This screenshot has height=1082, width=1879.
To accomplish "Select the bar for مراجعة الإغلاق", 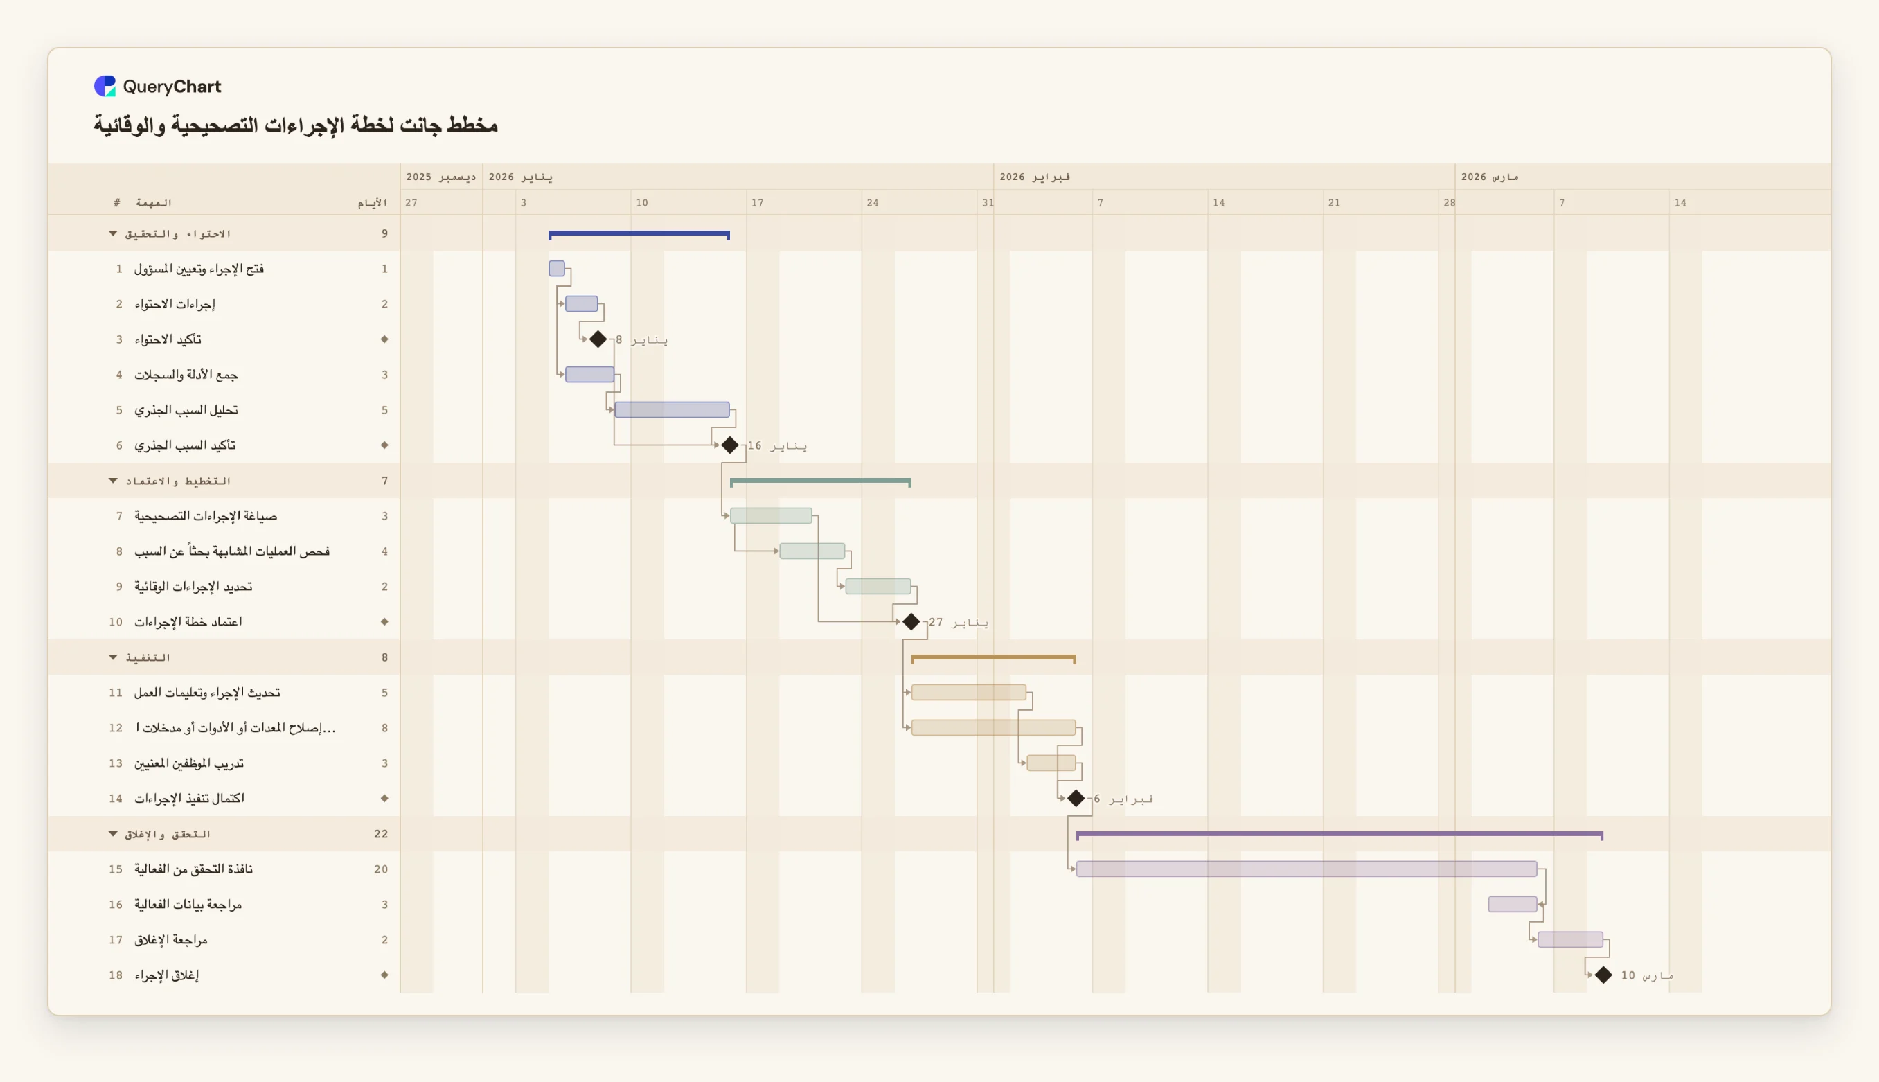I will [1570, 940].
